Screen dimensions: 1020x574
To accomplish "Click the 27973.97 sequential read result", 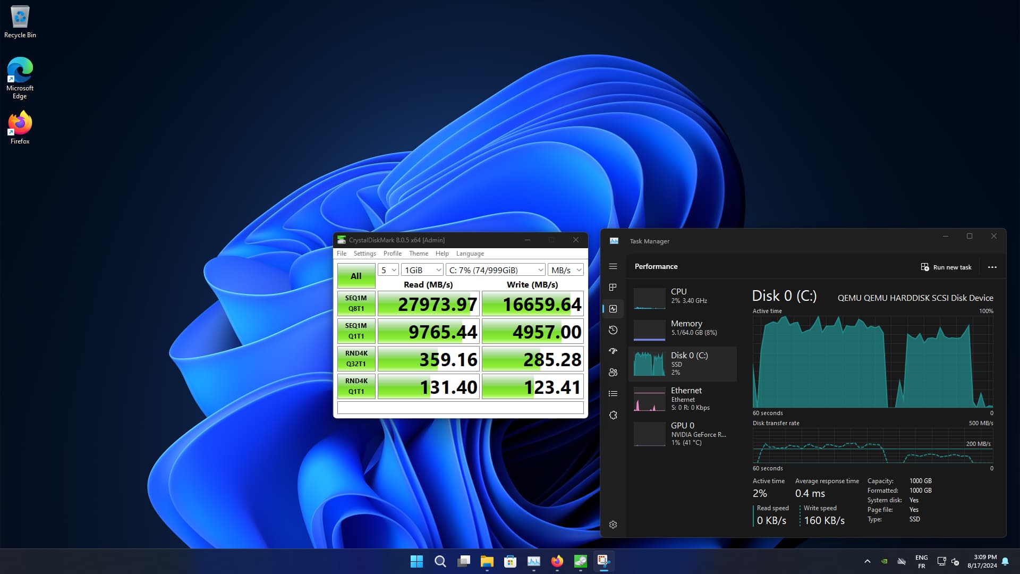I will [x=428, y=303].
